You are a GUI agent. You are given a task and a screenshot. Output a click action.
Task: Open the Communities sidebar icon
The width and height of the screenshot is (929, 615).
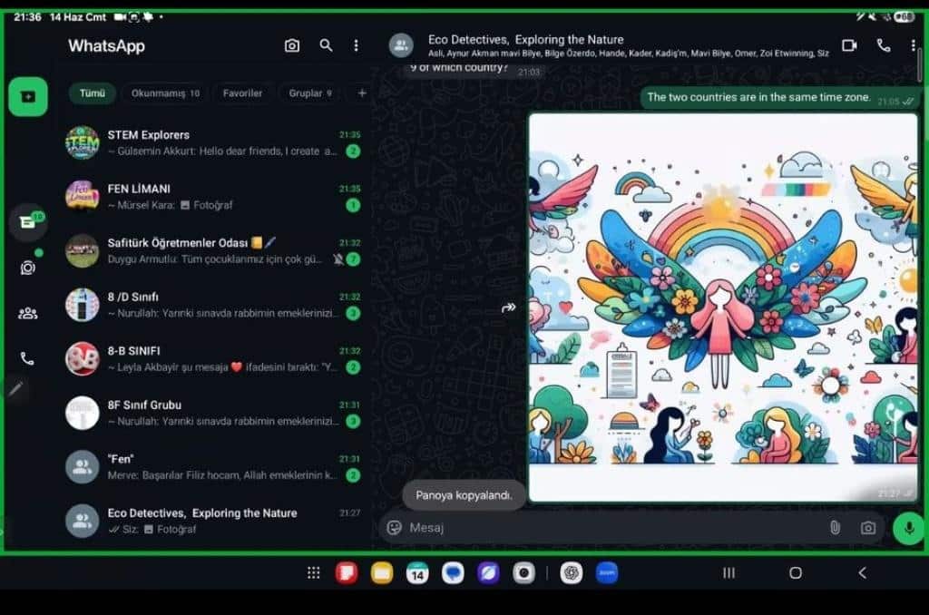point(28,314)
